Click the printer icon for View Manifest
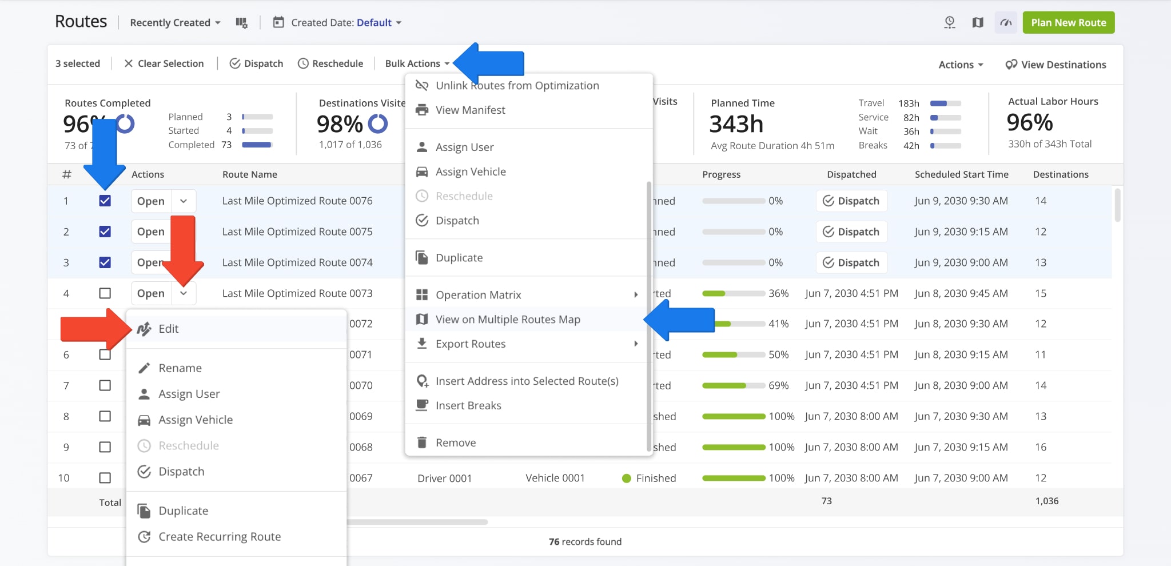This screenshot has height=566, width=1171. (x=422, y=110)
